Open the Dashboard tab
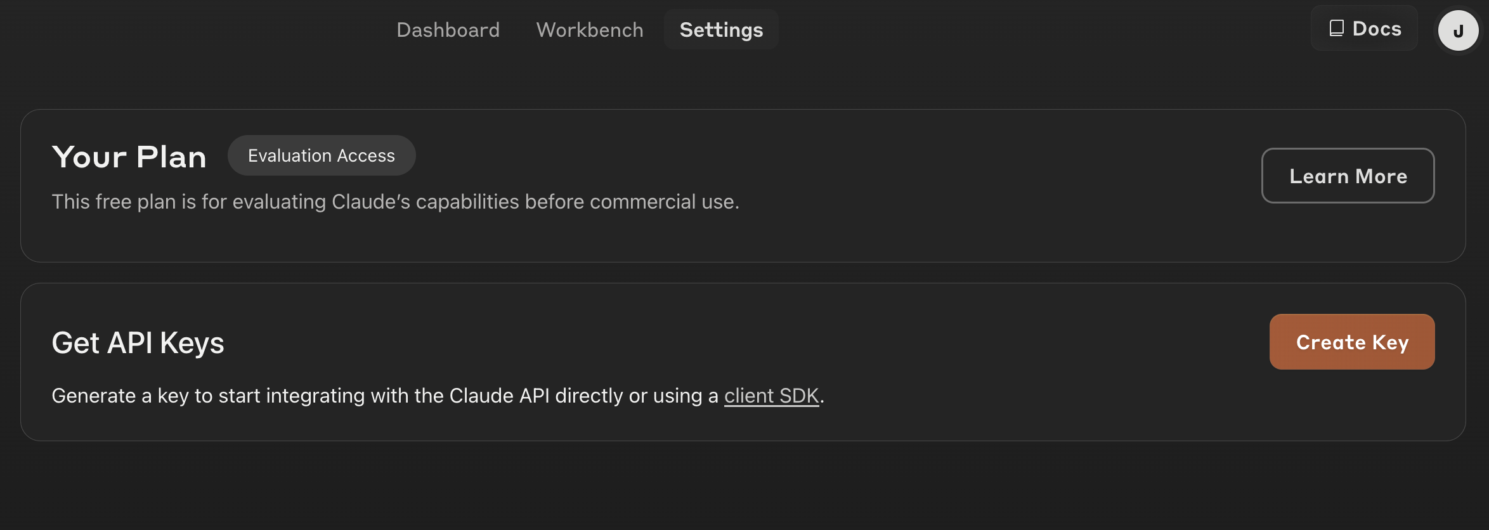Image resolution: width=1489 pixels, height=530 pixels. (x=448, y=30)
